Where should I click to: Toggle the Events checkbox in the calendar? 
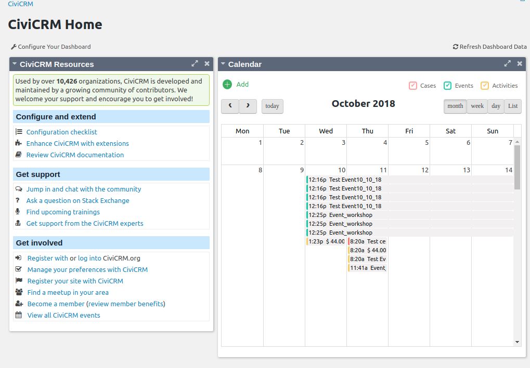tap(447, 86)
